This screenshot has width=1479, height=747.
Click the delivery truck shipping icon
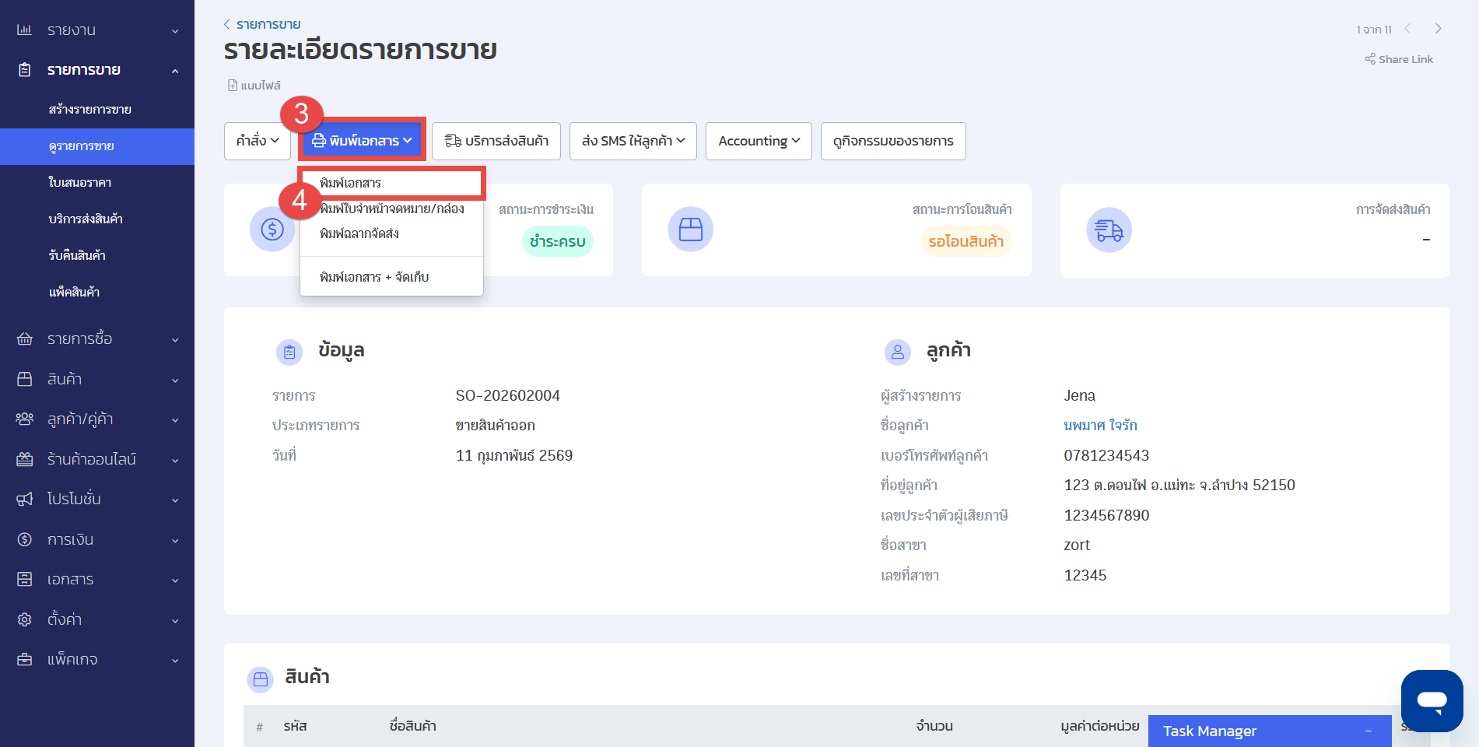click(1108, 230)
